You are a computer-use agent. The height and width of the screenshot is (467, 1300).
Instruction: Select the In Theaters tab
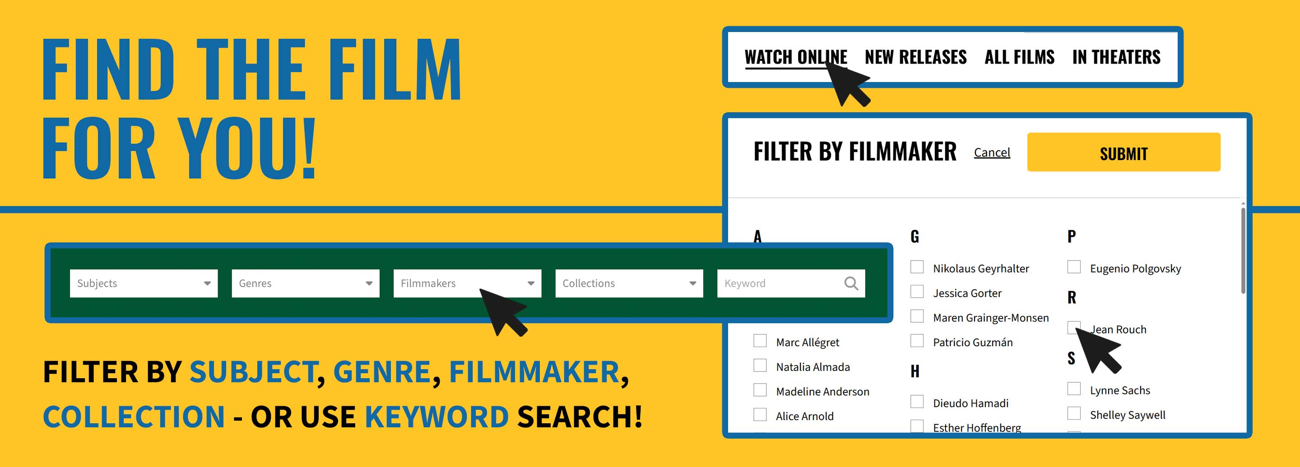pos(1116,57)
